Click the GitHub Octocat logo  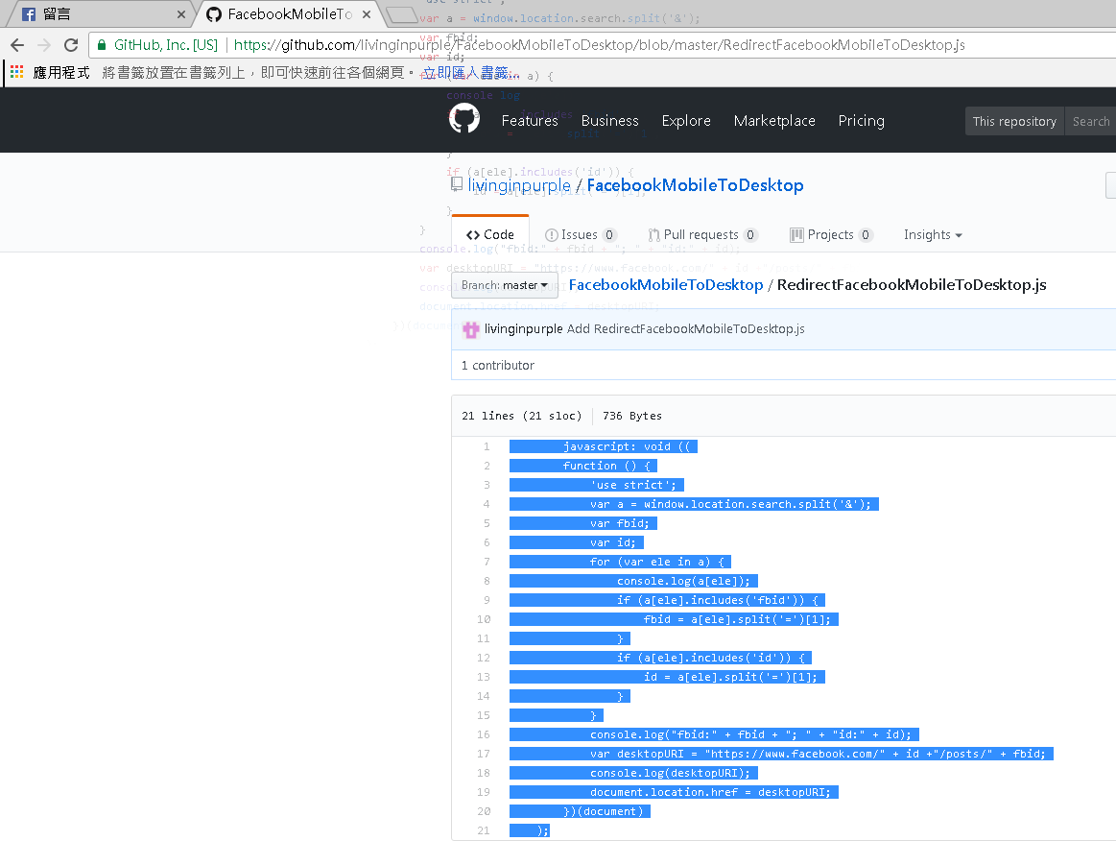(464, 119)
